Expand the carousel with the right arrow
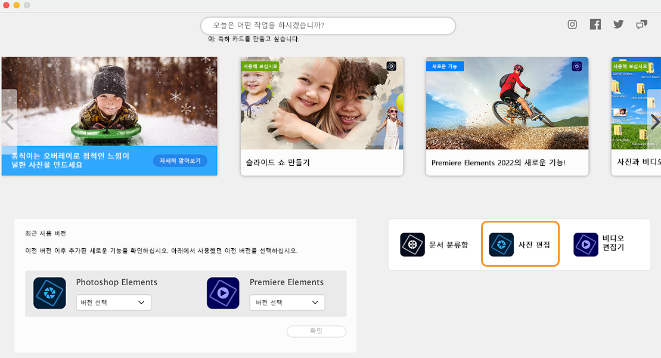The image size is (661, 358). pos(654,121)
